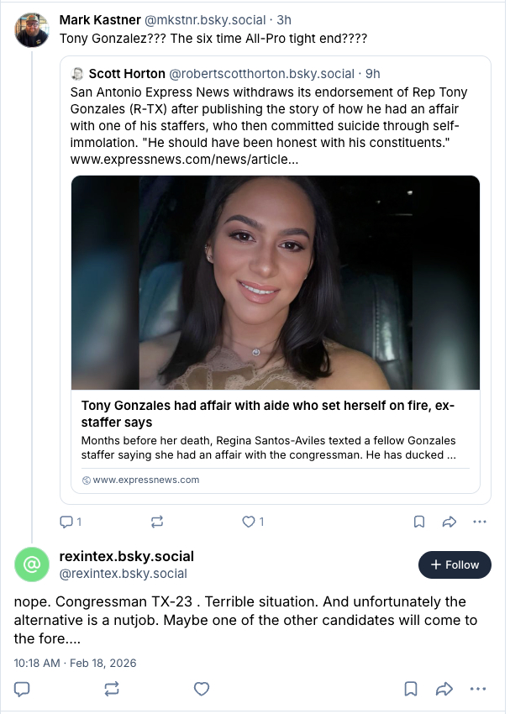Reply to Mark Kastner's post

point(66,522)
